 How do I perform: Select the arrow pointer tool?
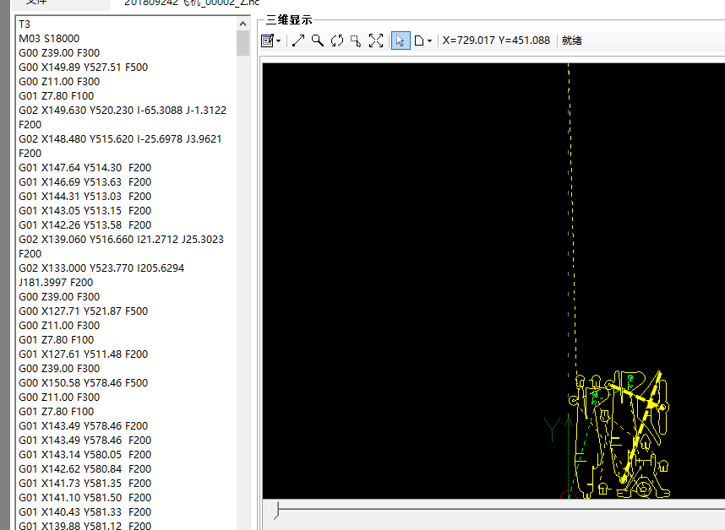(x=400, y=40)
